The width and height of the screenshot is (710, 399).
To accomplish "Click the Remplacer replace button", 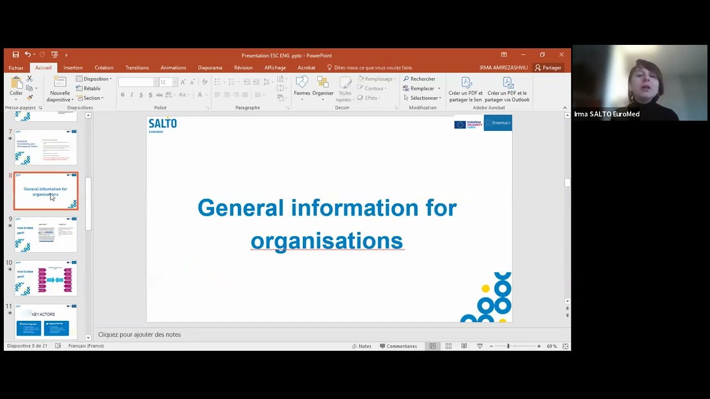I will (422, 88).
